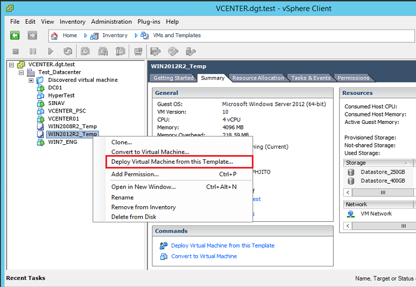Click the Convert to VM icon in Commands

click(164, 256)
